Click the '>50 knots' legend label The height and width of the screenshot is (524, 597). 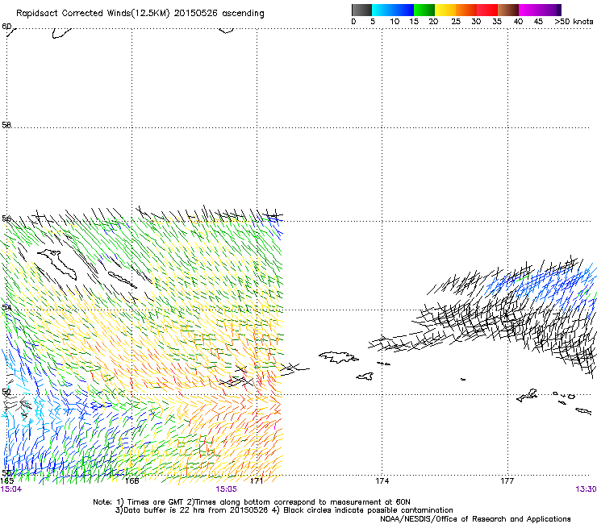[x=574, y=22]
